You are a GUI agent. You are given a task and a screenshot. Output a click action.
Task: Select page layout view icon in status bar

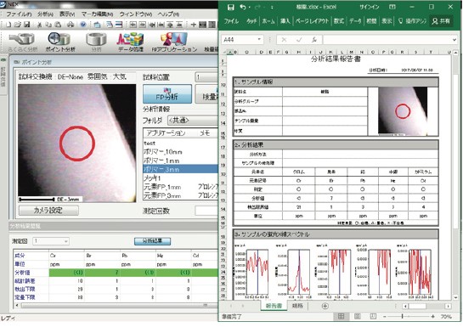(x=358, y=317)
